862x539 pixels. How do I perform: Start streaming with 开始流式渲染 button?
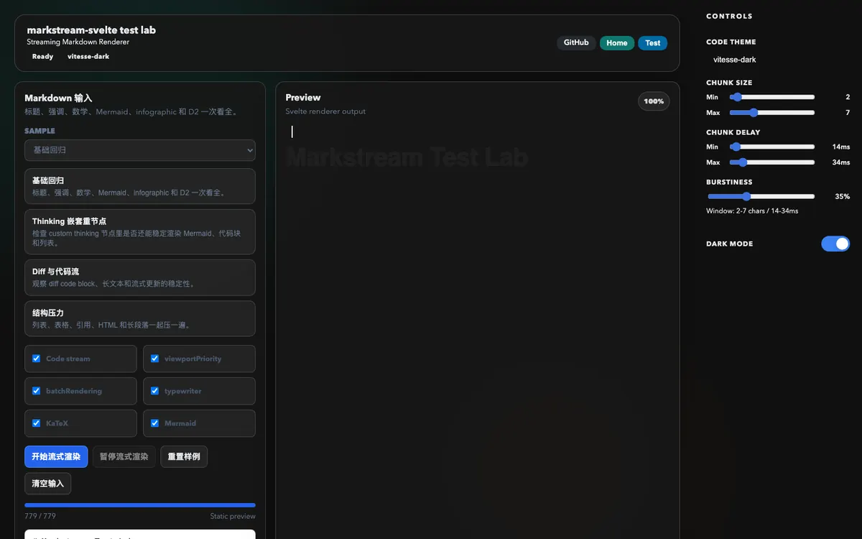(x=56, y=456)
